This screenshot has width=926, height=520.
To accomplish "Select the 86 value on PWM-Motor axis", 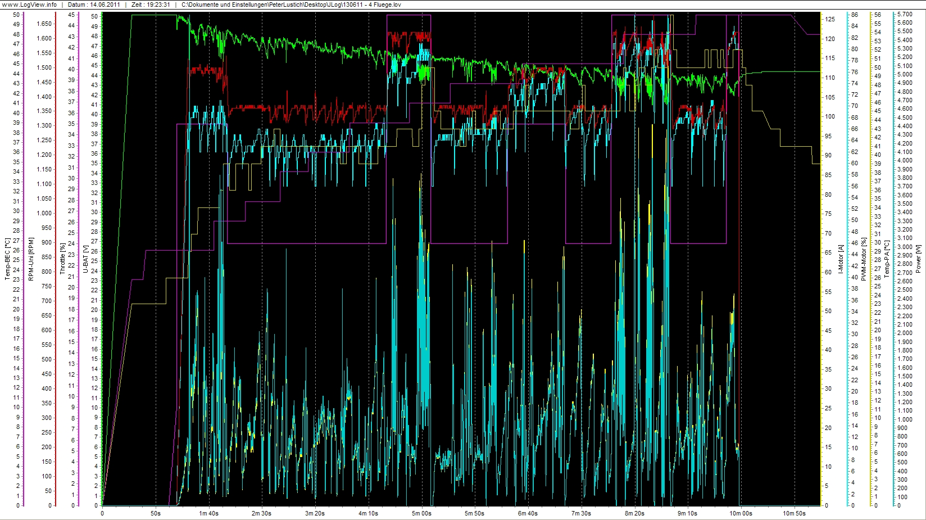I will 855,15.
